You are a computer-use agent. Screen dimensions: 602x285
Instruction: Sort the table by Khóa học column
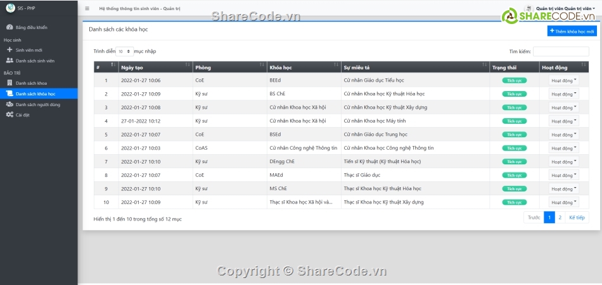pyautogui.click(x=302, y=67)
